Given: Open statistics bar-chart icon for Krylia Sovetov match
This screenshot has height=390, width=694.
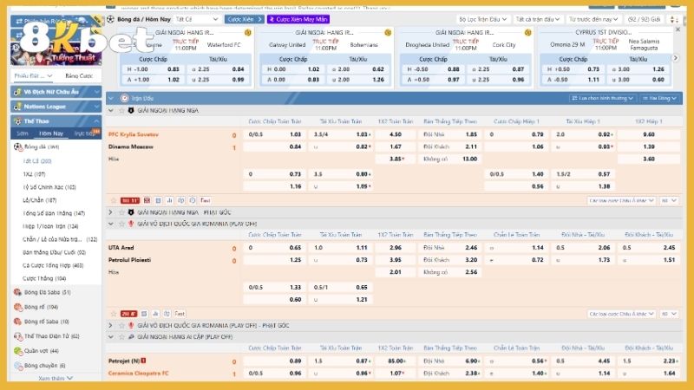Looking at the screenshot, I should [x=169, y=201].
